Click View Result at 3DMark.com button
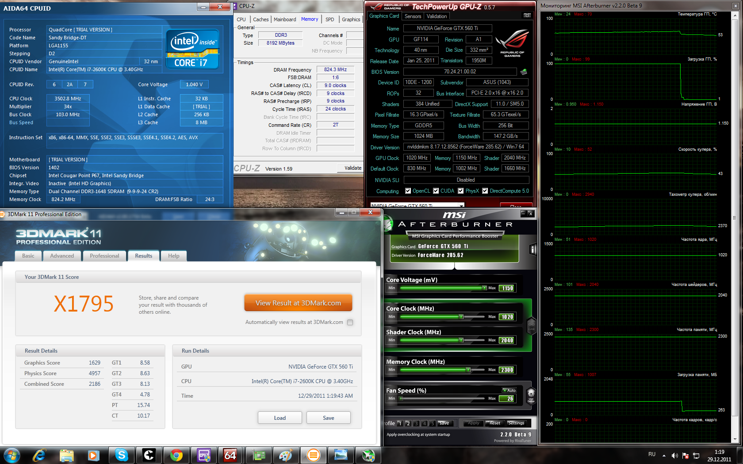Viewport: 743px width, 464px height. [x=298, y=303]
